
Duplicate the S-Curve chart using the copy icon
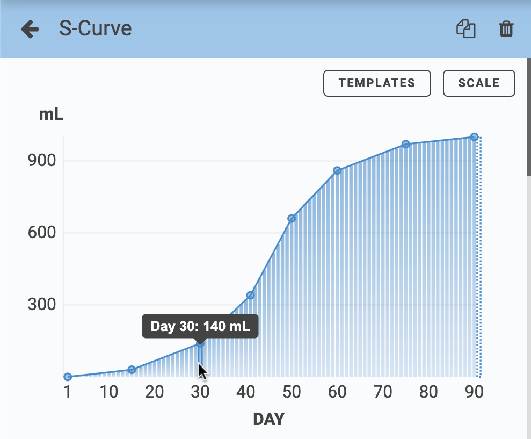[x=465, y=30]
